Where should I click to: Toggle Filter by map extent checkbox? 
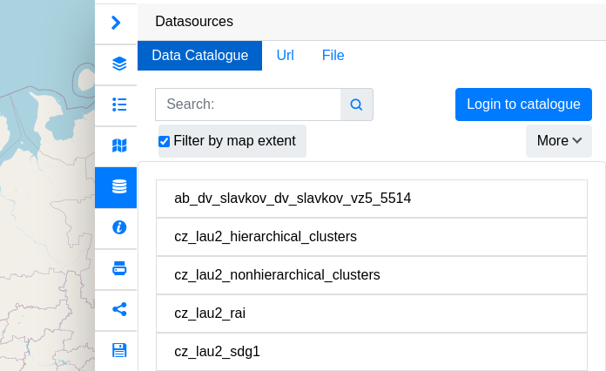pos(165,141)
